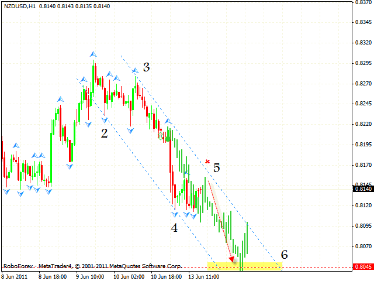374x281 pixels.
Task: Click the 0.8245 price axis label
Action: (363, 104)
